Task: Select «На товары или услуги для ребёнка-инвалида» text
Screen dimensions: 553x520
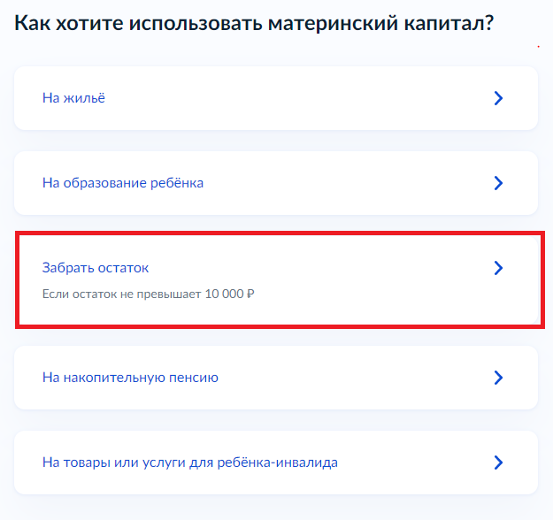Action: tap(190, 462)
